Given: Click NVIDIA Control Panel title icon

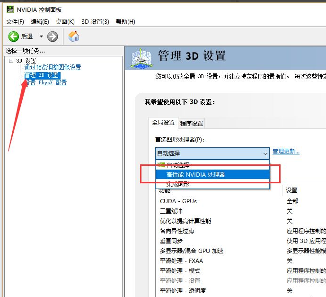Looking at the screenshot, I should (x=10, y=9).
